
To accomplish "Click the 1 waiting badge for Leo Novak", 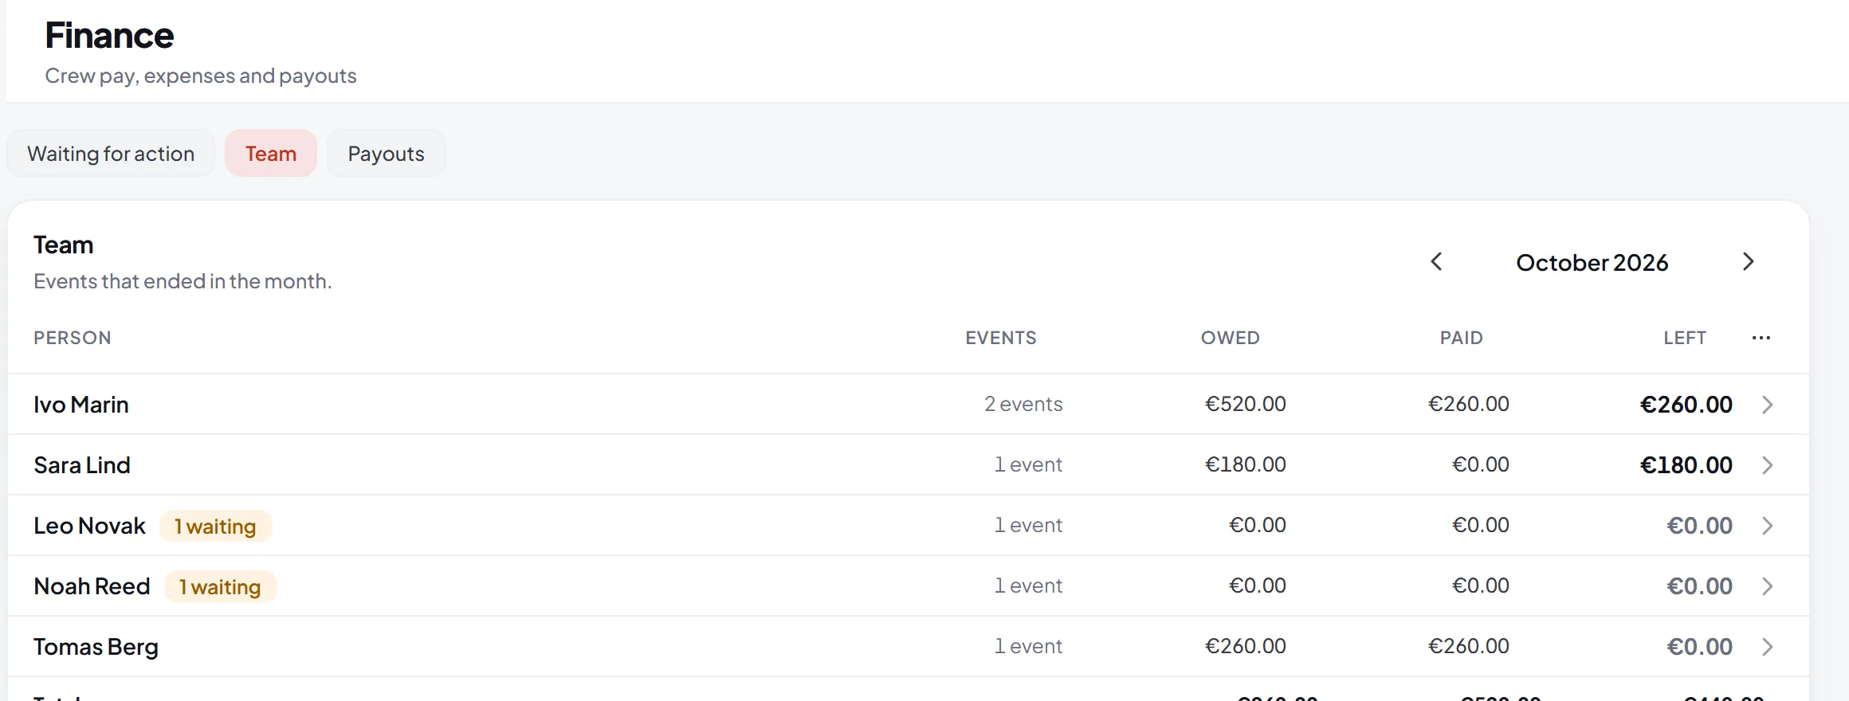I will [x=215, y=526].
